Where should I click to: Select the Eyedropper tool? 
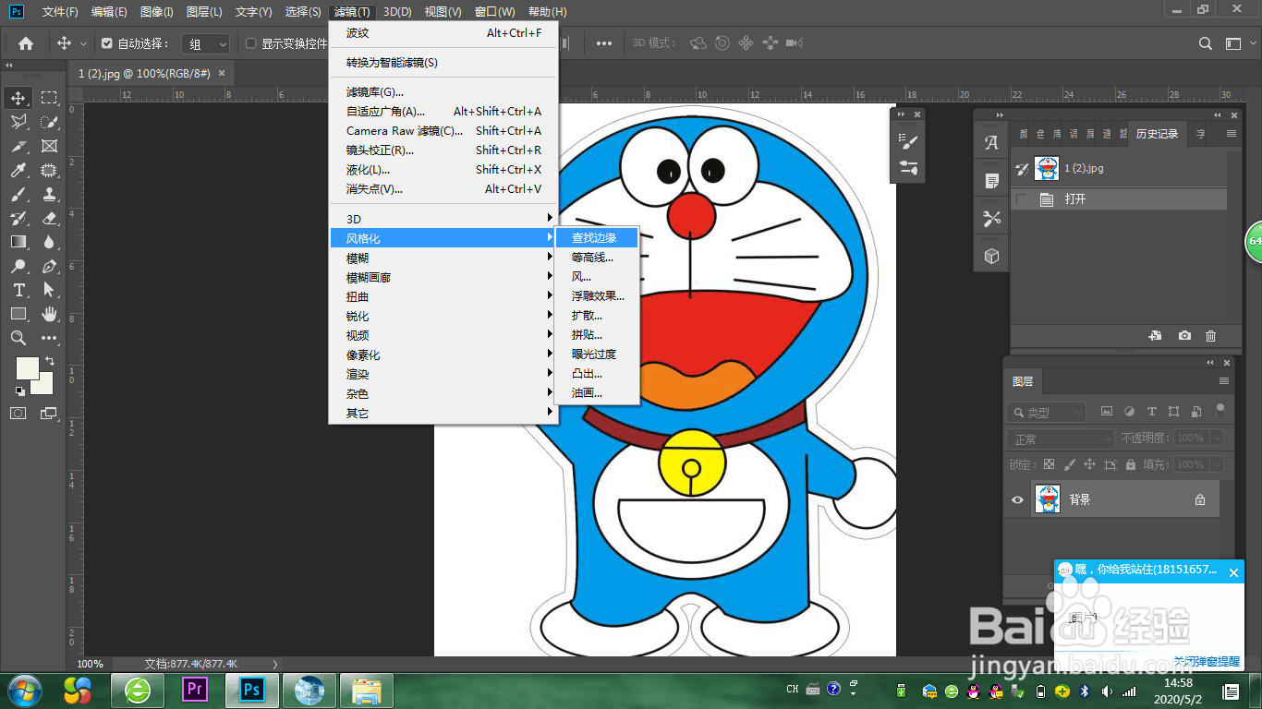coord(18,170)
